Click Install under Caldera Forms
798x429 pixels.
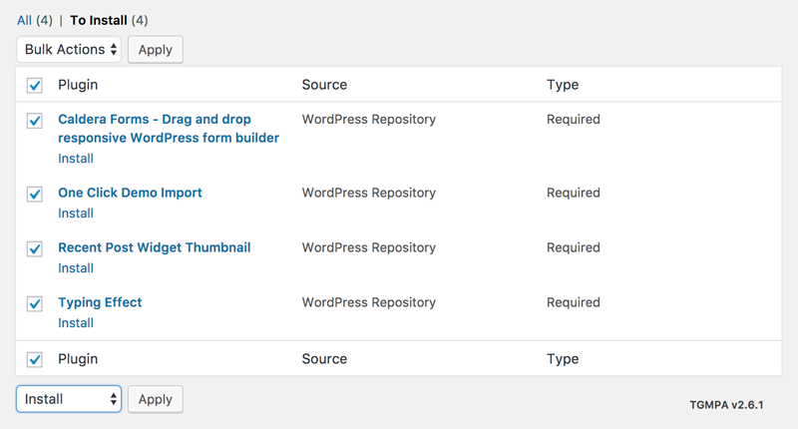click(76, 159)
